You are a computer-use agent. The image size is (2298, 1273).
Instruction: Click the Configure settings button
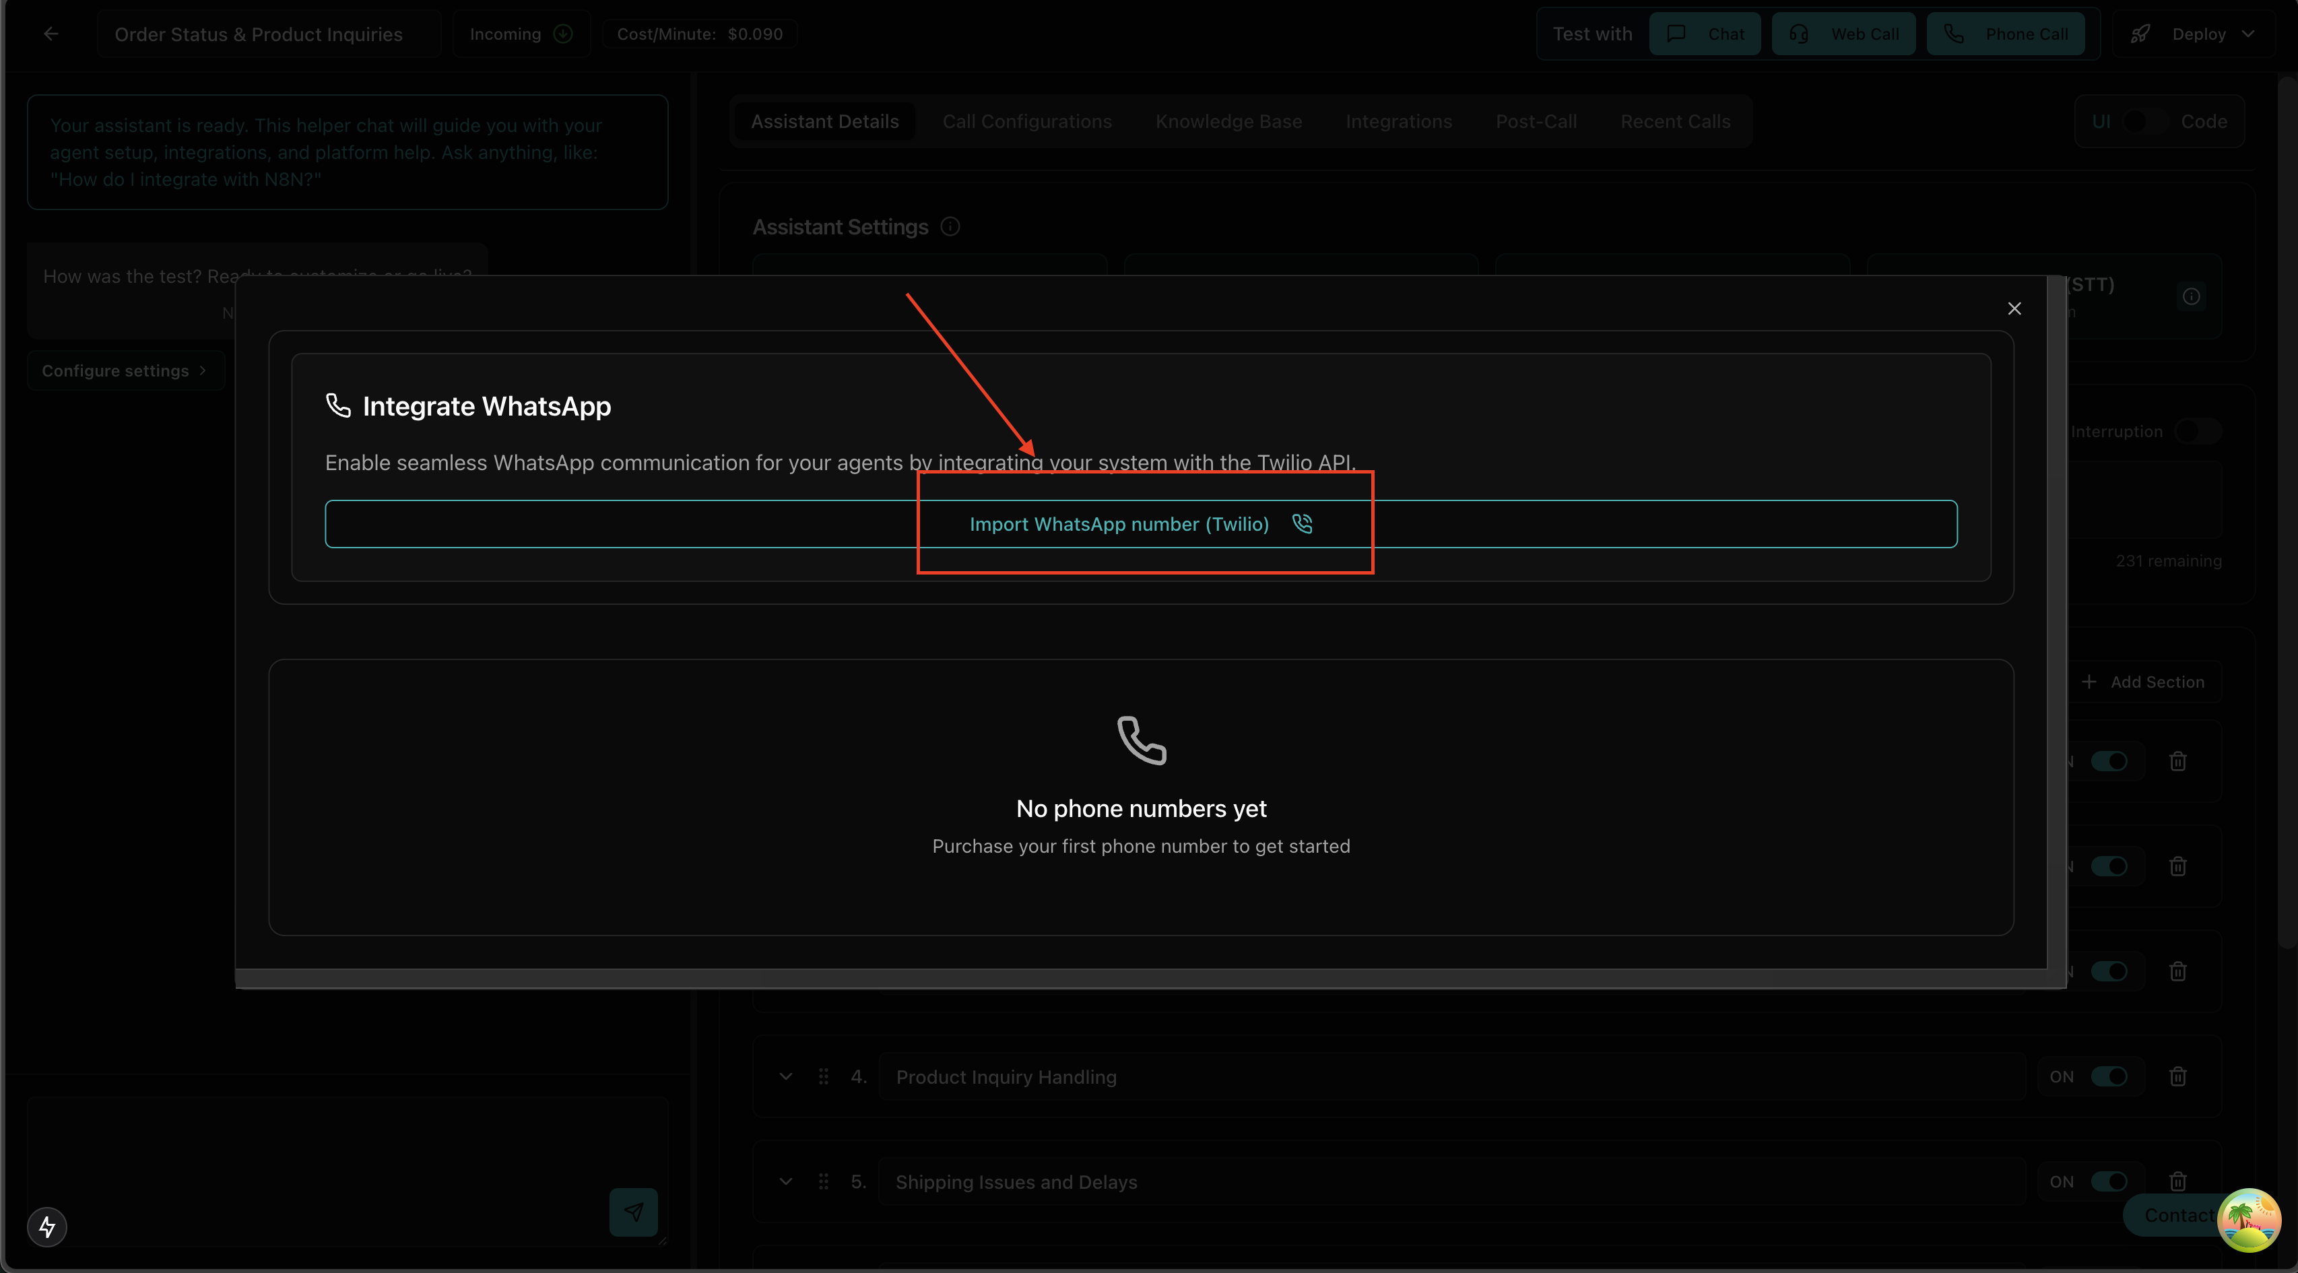coord(125,370)
